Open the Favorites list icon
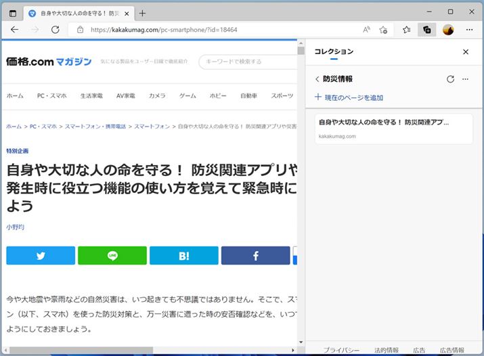Image resolution: width=484 pixels, height=356 pixels. [x=406, y=30]
